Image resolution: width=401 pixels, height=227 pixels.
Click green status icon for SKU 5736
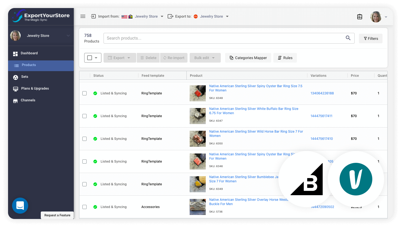pyautogui.click(x=95, y=207)
